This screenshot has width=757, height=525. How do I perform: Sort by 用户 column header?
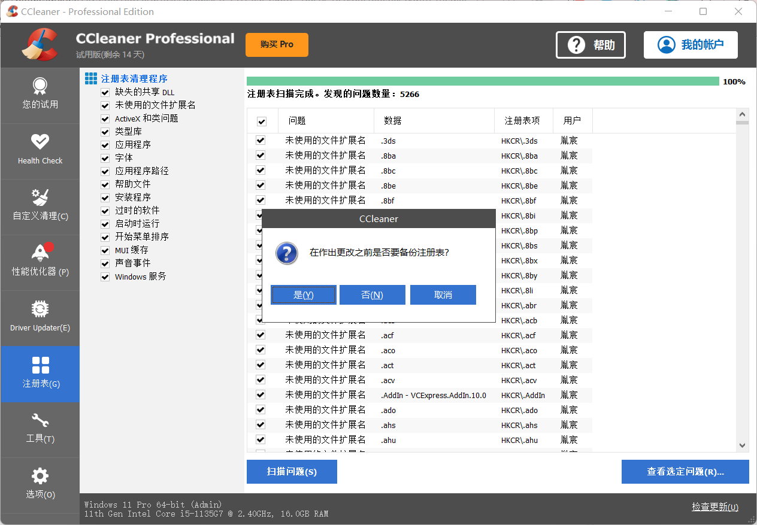tap(573, 121)
